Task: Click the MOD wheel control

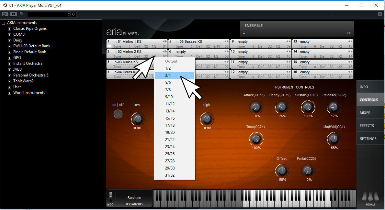Action: (x=110, y=197)
